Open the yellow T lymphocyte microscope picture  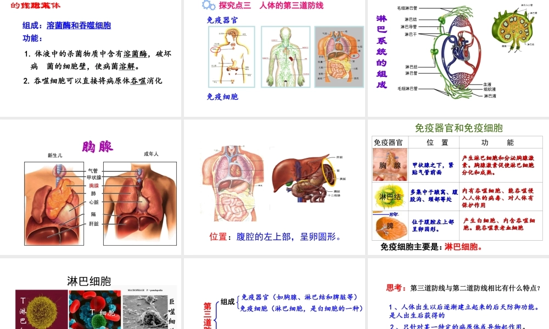[42, 309]
